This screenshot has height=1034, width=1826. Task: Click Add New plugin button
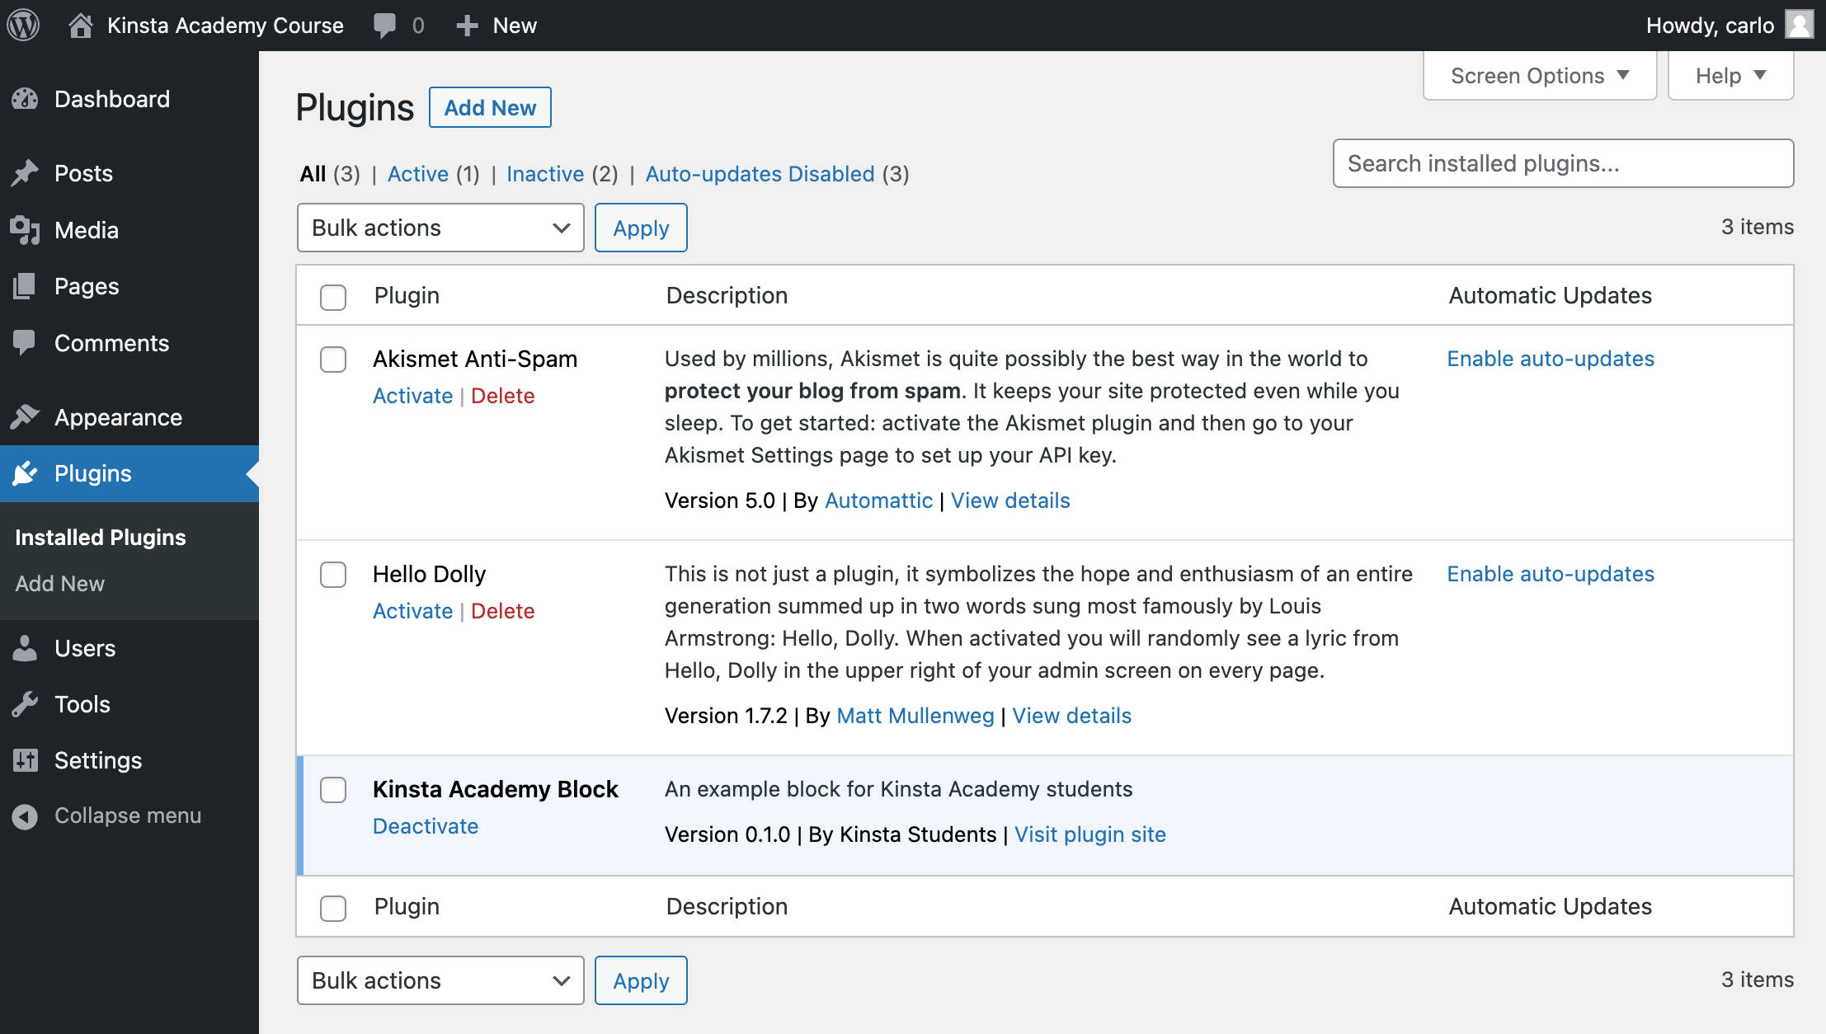pos(489,106)
